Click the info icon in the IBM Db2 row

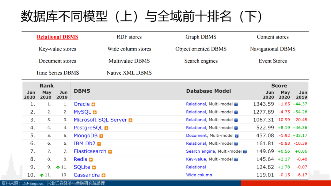[x=236, y=144]
